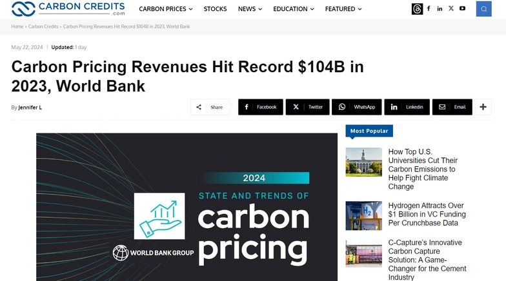Expand the Education dropdown menu
The width and height of the screenshot is (506, 281).
[293, 9]
